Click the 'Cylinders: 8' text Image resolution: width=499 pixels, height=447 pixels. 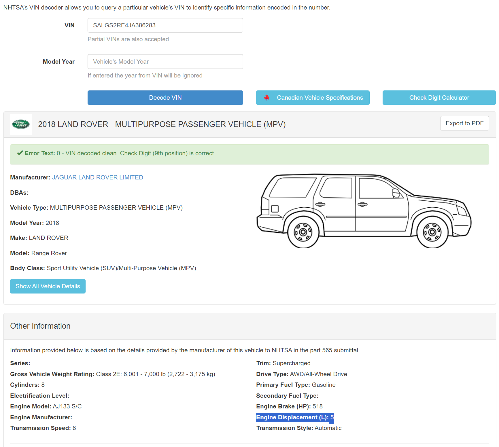tap(27, 385)
